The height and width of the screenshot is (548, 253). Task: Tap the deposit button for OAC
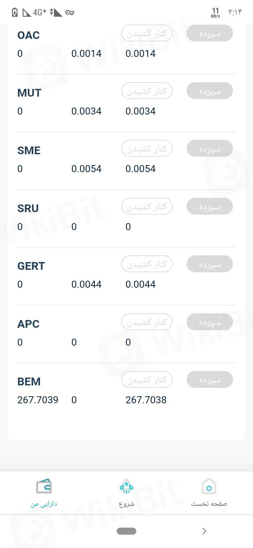click(209, 33)
